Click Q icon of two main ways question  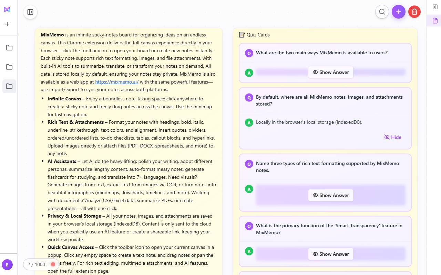(x=249, y=53)
